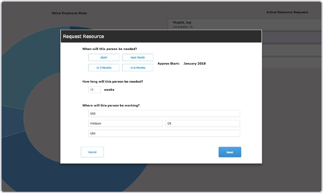Focus the GNE location input field
The image size is (323, 193).
164,113
